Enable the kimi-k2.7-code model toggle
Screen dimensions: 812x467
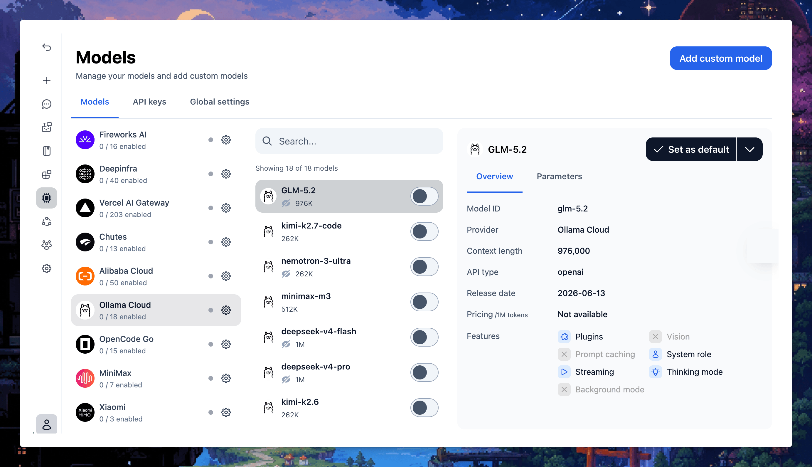tap(424, 231)
